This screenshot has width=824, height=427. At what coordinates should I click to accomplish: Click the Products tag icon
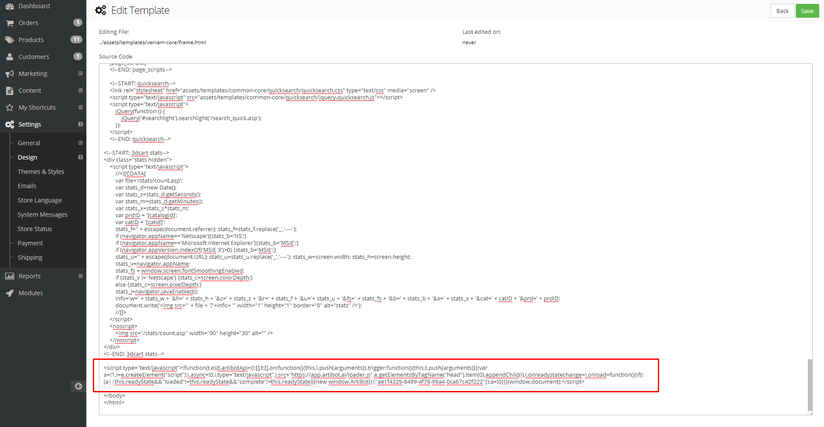pyautogui.click(x=10, y=40)
